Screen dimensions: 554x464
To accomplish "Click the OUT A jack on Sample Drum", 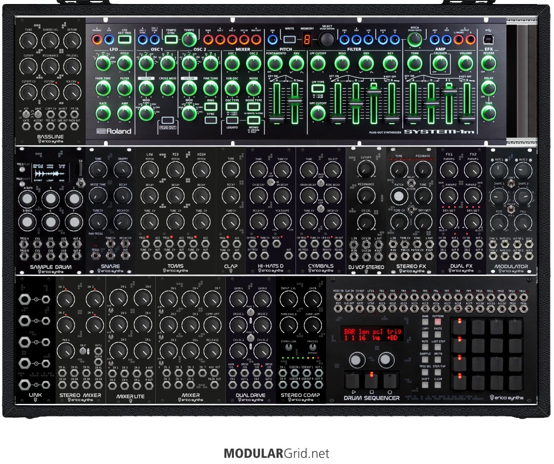I will point(77,245).
